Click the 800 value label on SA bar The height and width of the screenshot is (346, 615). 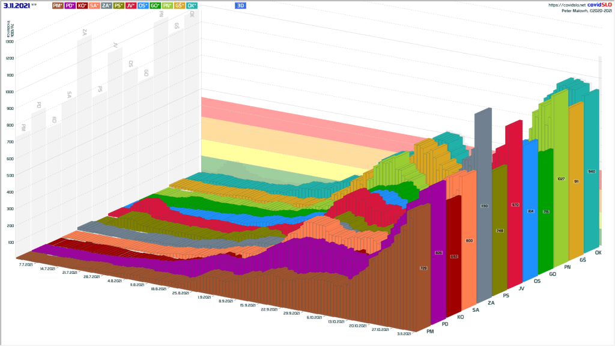pos(469,241)
